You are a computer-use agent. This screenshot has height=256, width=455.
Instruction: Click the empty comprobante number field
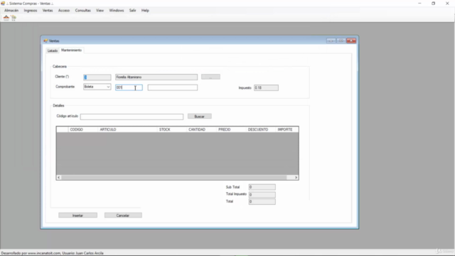point(172,87)
